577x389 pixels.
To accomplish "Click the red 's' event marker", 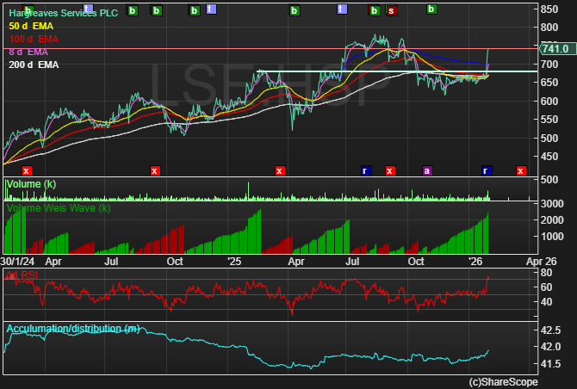I will coord(392,10).
